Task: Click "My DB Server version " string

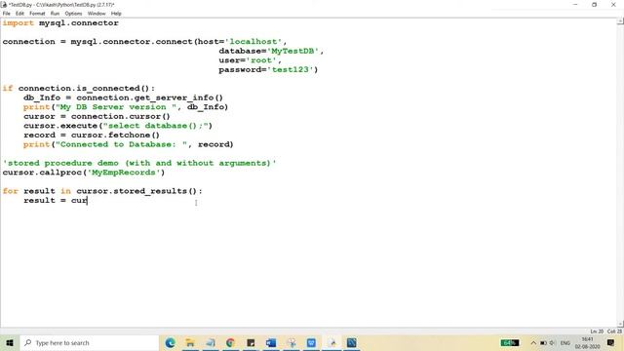Action: click(x=116, y=107)
